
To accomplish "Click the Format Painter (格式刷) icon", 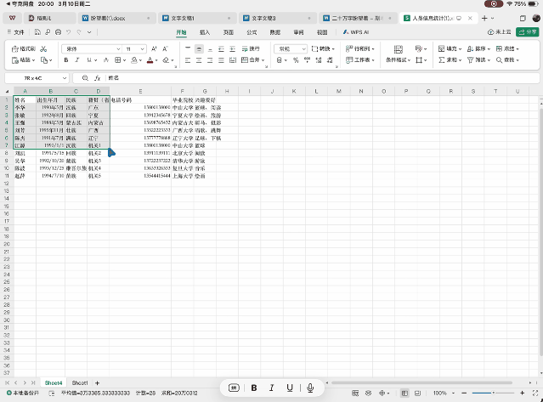I will [16, 49].
